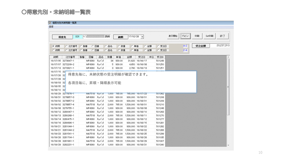Select the 受注日 radio in the Z-A row

[158, 50]
